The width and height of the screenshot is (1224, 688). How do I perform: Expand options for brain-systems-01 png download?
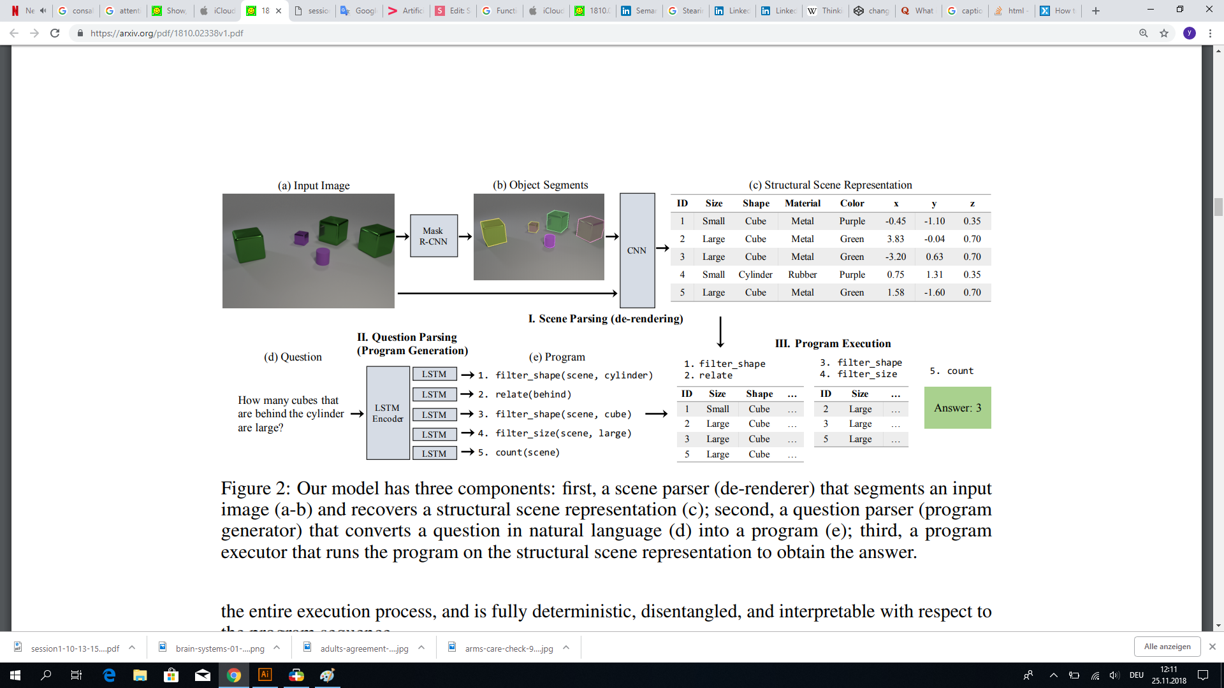pyautogui.click(x=277, y=647)
